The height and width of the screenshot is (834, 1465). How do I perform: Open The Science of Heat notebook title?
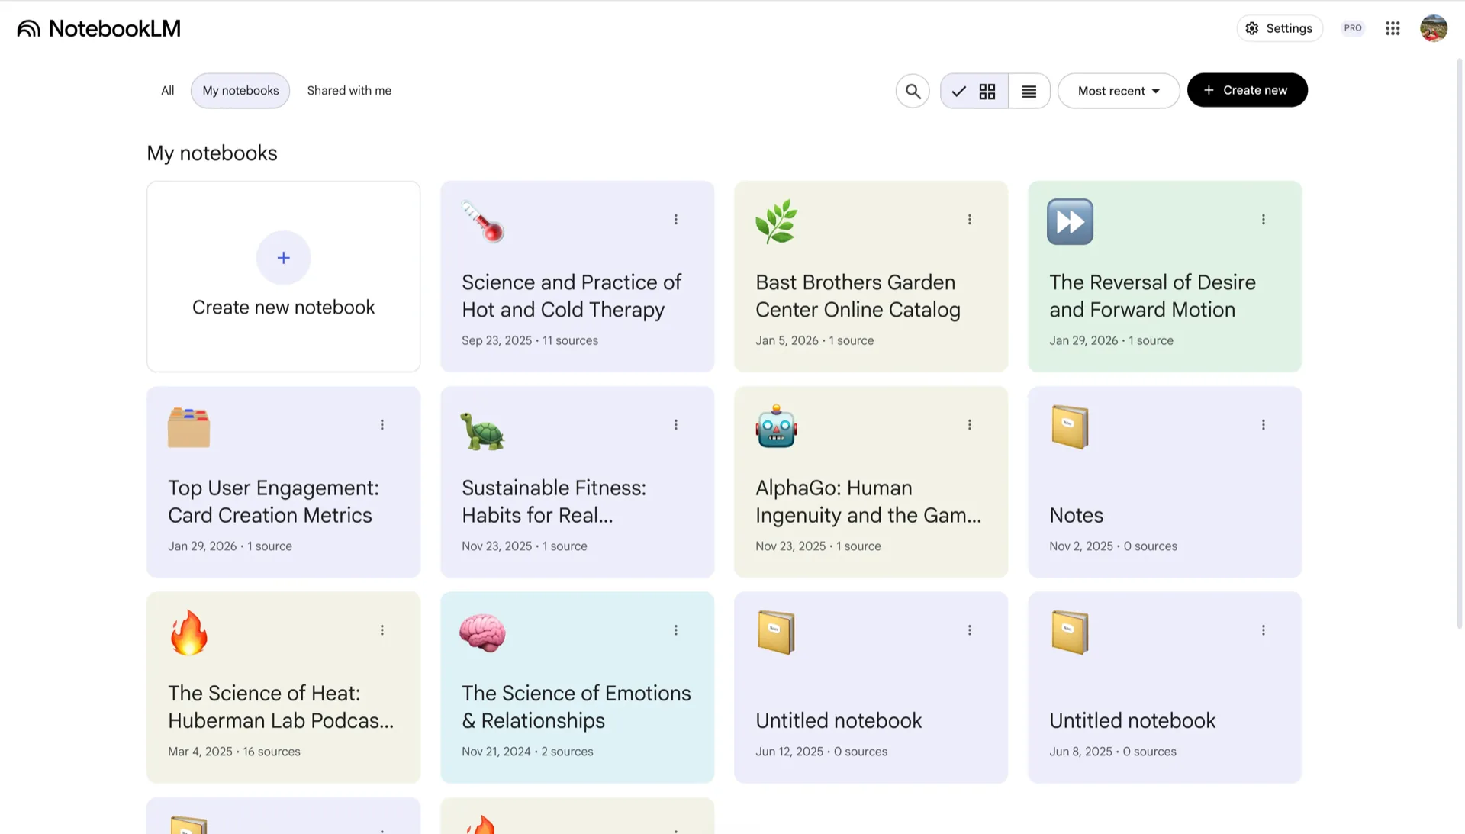pos(281,707)
